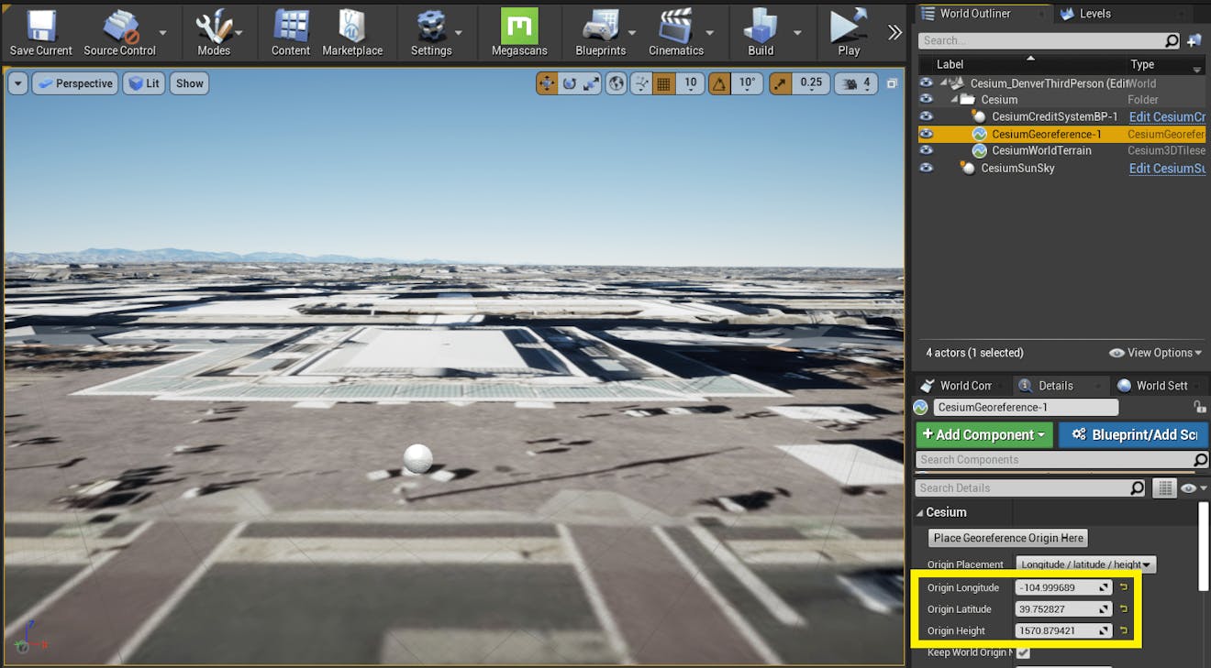Click the search magnifier in World Outliner

(x=1172, y=40)
